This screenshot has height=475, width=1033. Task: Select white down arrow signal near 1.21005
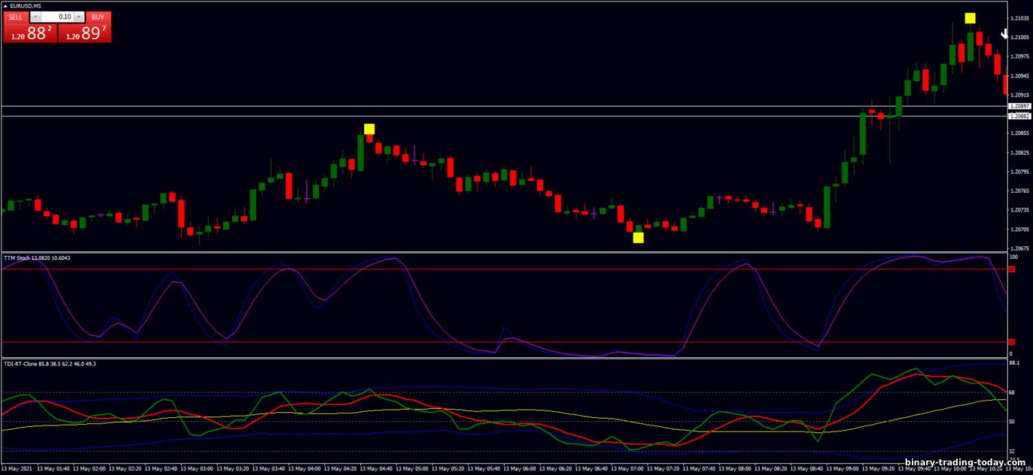click(x=1005, y=32)
